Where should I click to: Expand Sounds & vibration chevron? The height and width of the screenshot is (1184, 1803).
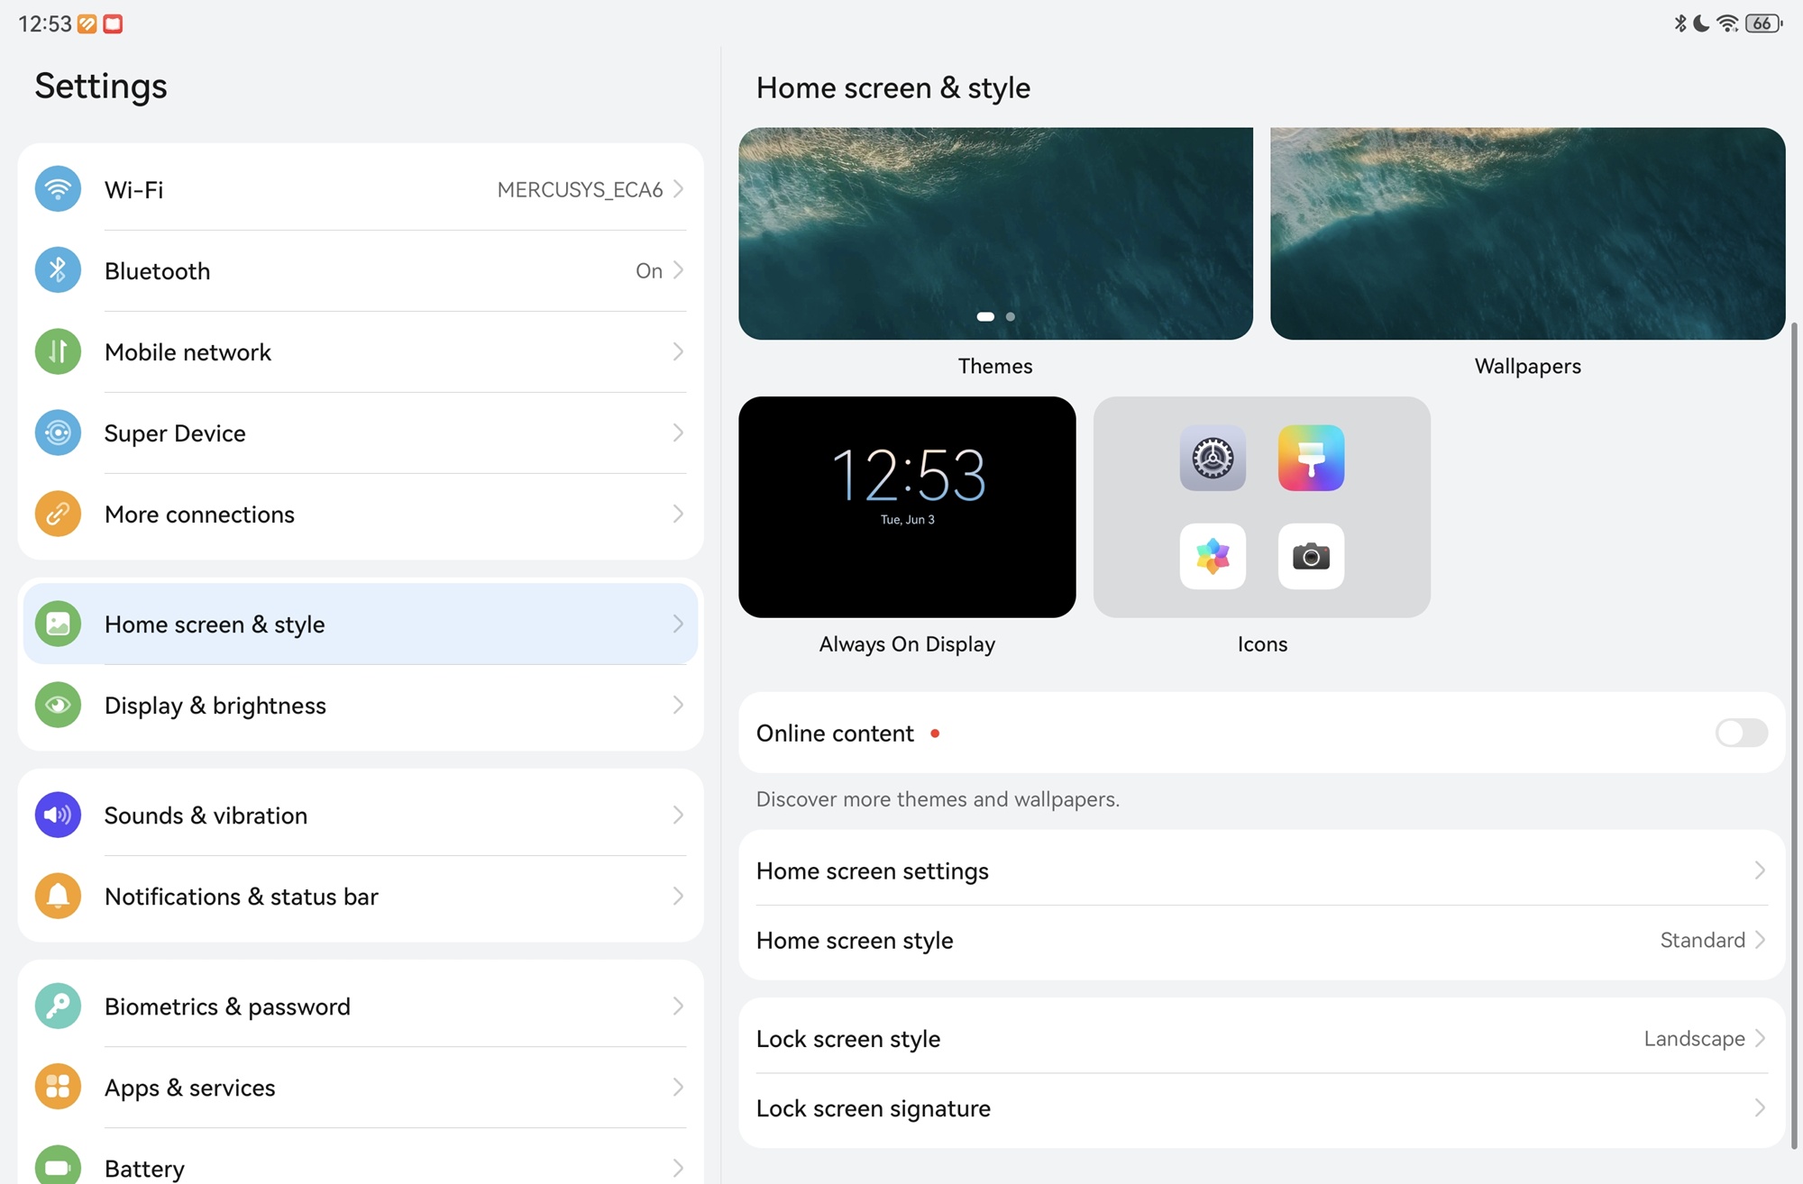pyautogui.click(x=678, y=815)
